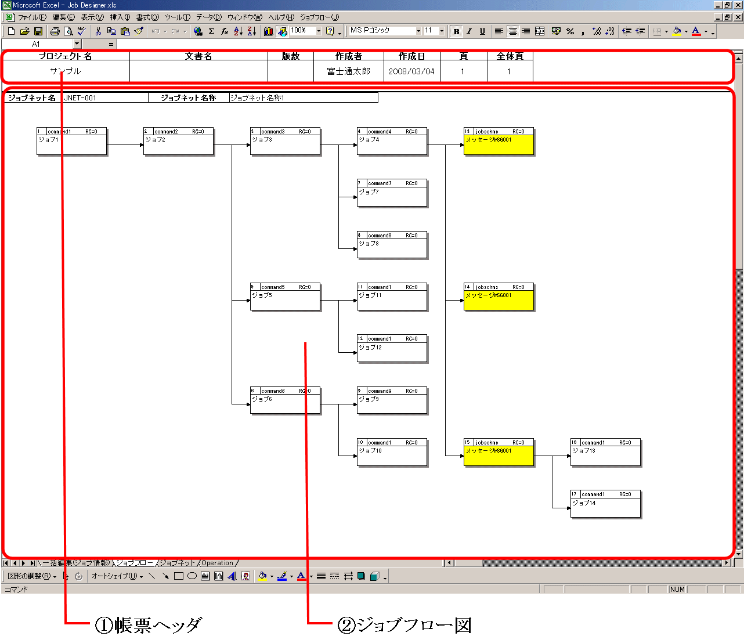
Task: Apply percent style with the % icon
Action: (570, 31)
